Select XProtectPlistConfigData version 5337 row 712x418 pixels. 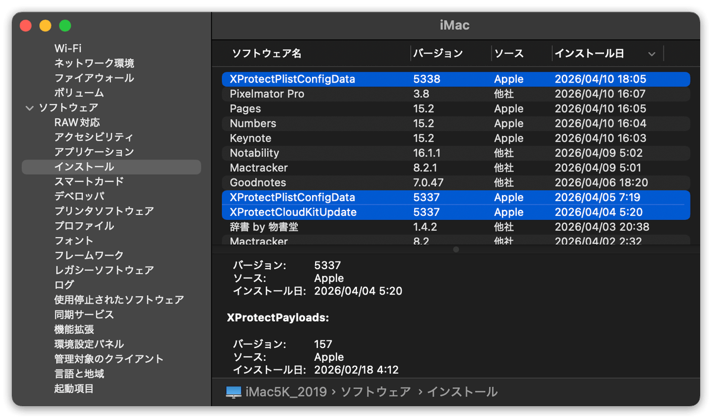[x=456, y=197]
